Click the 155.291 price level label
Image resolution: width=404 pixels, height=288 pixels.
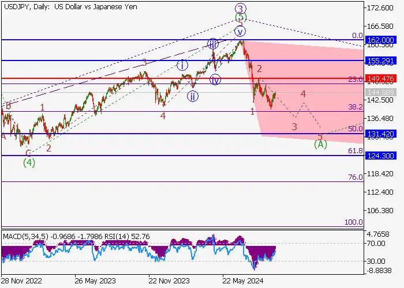pyautogui.click(x=380, y=61)
